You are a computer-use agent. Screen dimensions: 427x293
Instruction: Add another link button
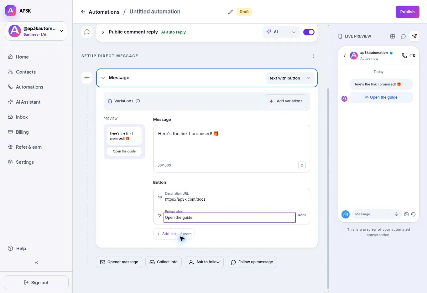(174, 234)
